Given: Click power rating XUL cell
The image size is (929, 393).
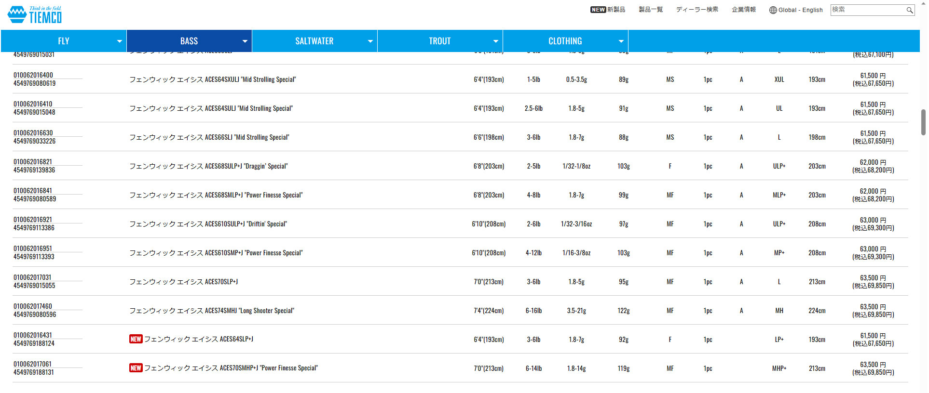Looking at the screenshot, I should (779, 79).
